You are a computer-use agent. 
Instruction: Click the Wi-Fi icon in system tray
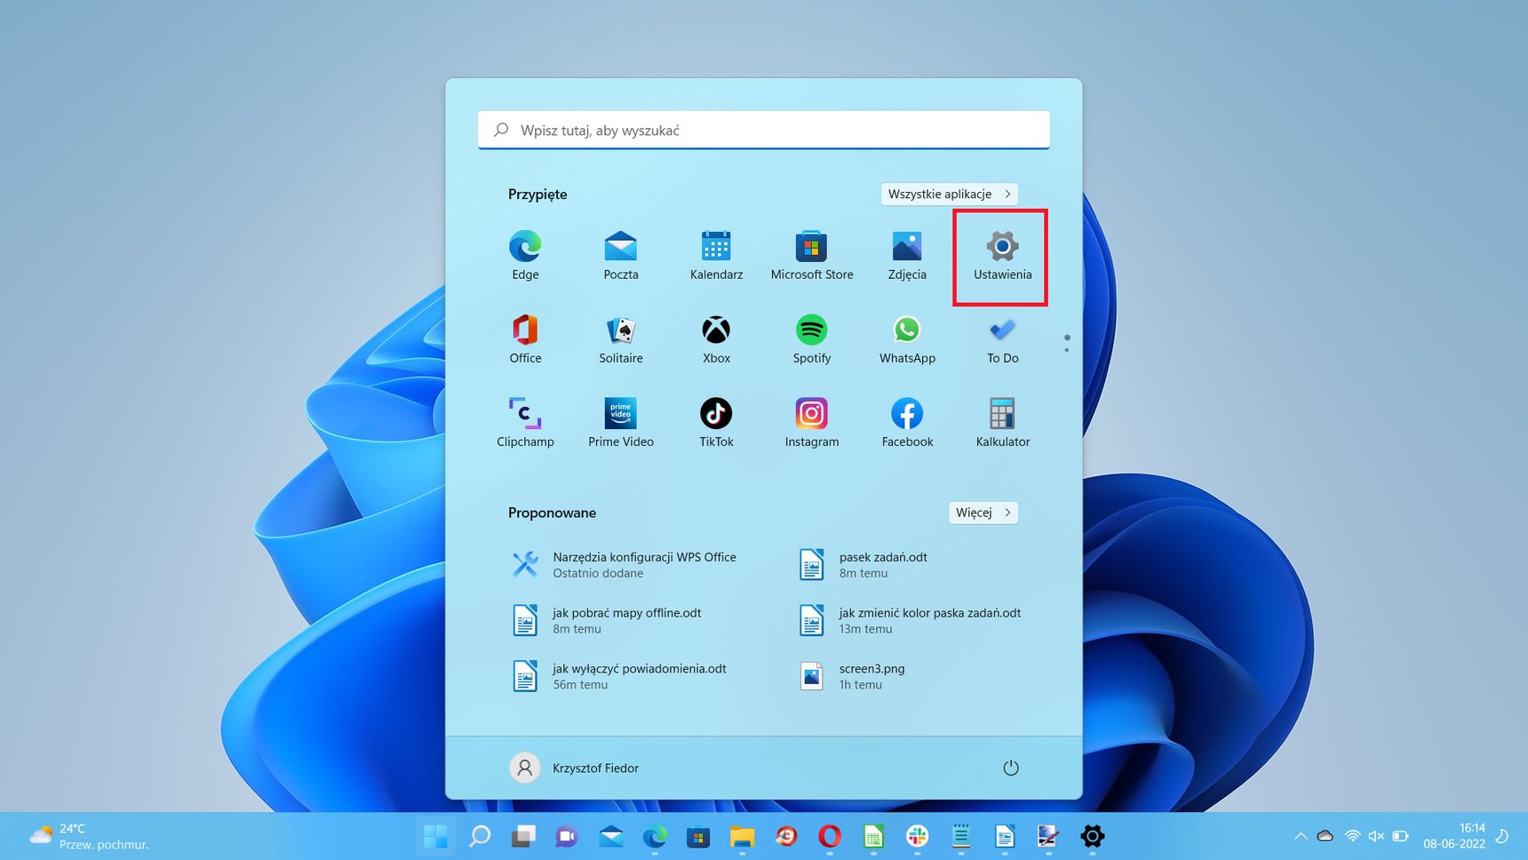click(x=1352, y=836)
